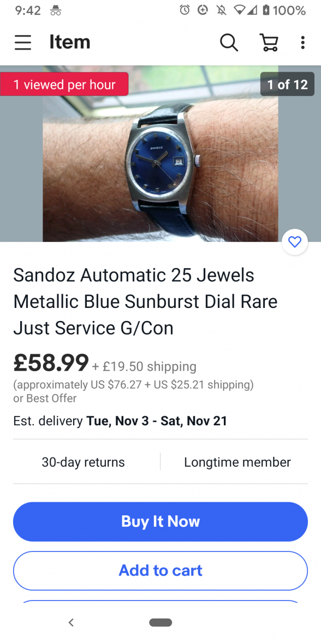The height and width of the screenshot is (642, 321).
Task: Add item to watchlist via heart icon
Action: click(295, 242)
